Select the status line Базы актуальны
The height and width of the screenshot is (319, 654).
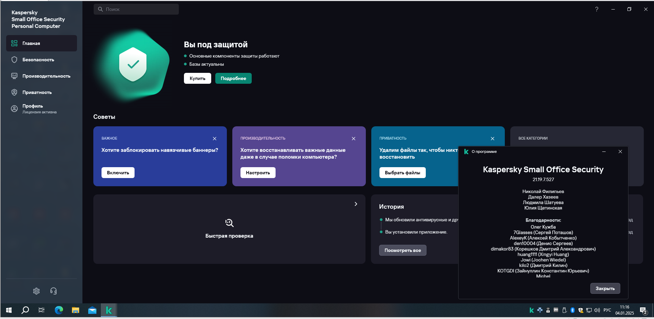coord(207,64)
